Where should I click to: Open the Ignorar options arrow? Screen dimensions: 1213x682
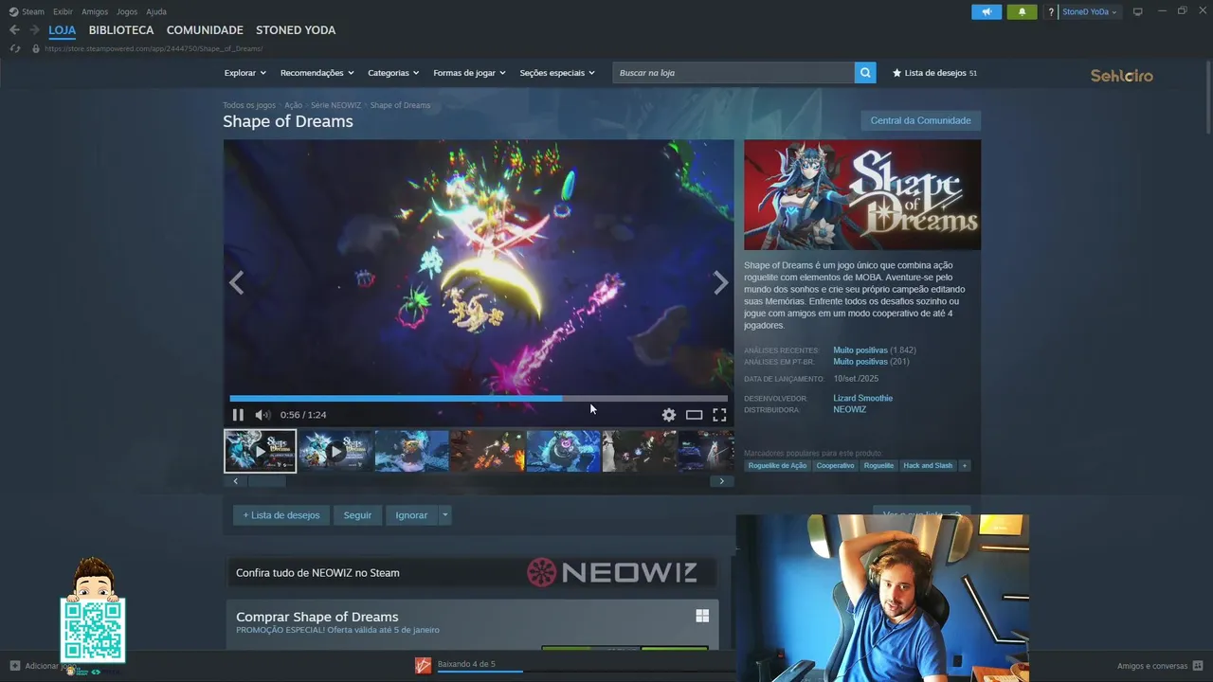pos(444,515)
